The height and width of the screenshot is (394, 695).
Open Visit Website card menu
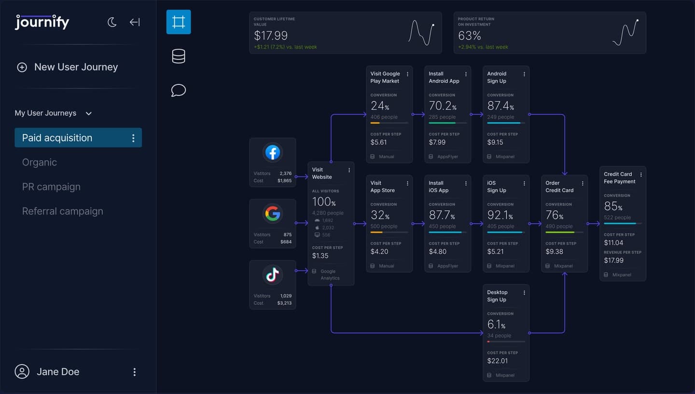coord(349,170)
